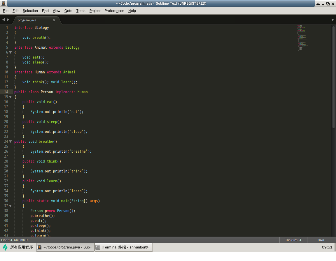Click the code minimap preview

click(303, 38)
